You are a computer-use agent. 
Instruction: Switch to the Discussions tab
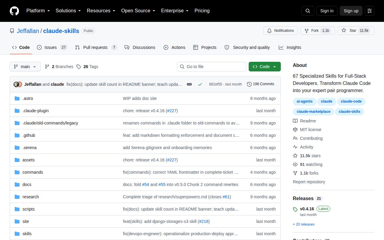[x=140, y=47]
